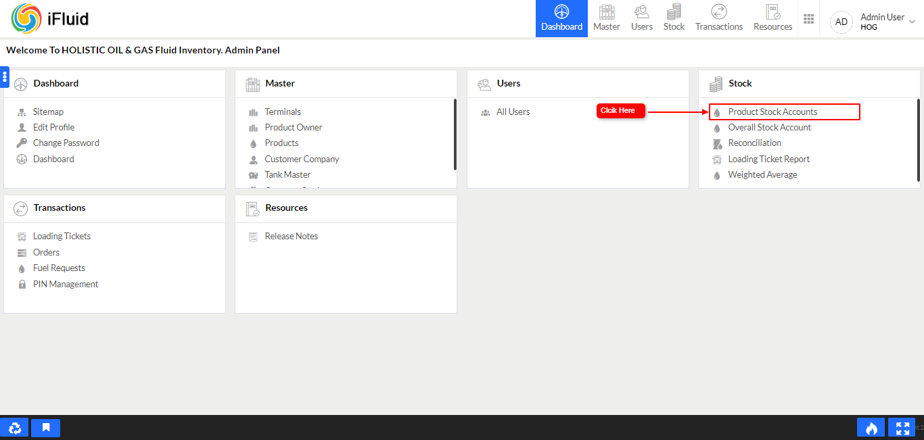Click the Dashboard card header icon
The image size is (924, 440).
tap(21, 84)
